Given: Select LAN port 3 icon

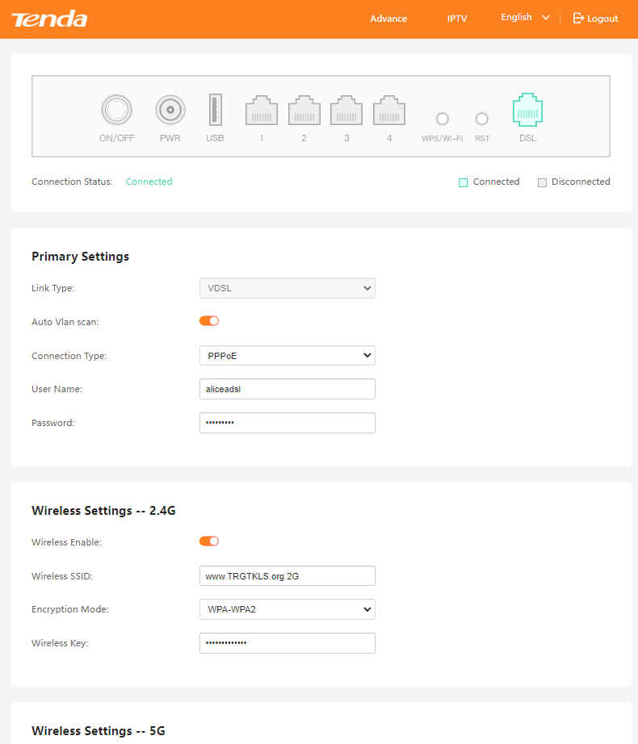Looking at the screenshot, I should point(346,111).
